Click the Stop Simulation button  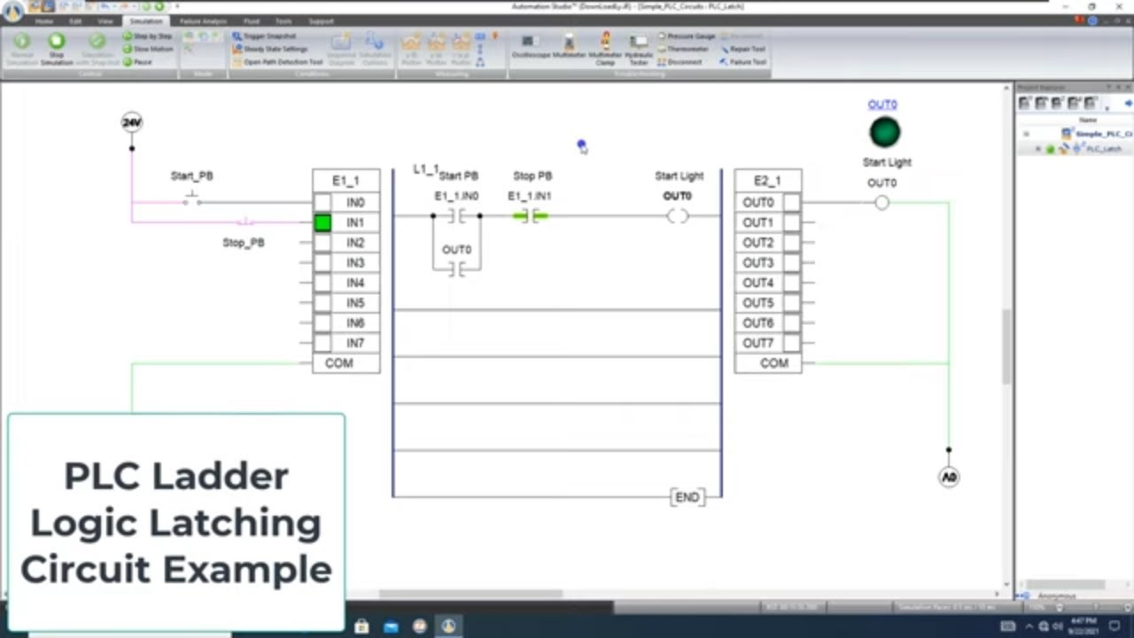pyautogui.click(x=56, y=49)
